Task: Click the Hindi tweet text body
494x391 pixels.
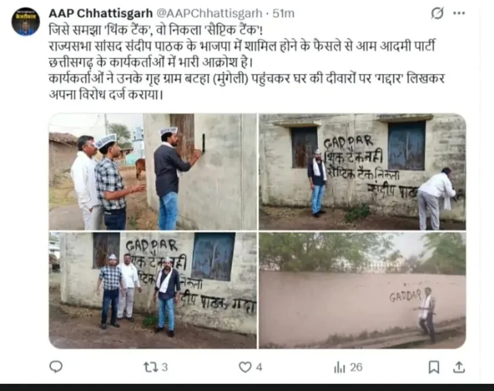Action: (246, 62)
